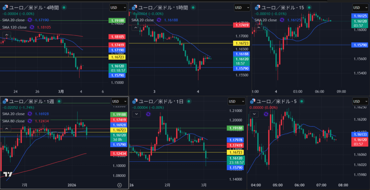Click SMA 120 refresh icon on 4-hour chart
Image resolution: width=370 pixels, height=190 pixels.
tap(32, 27)
